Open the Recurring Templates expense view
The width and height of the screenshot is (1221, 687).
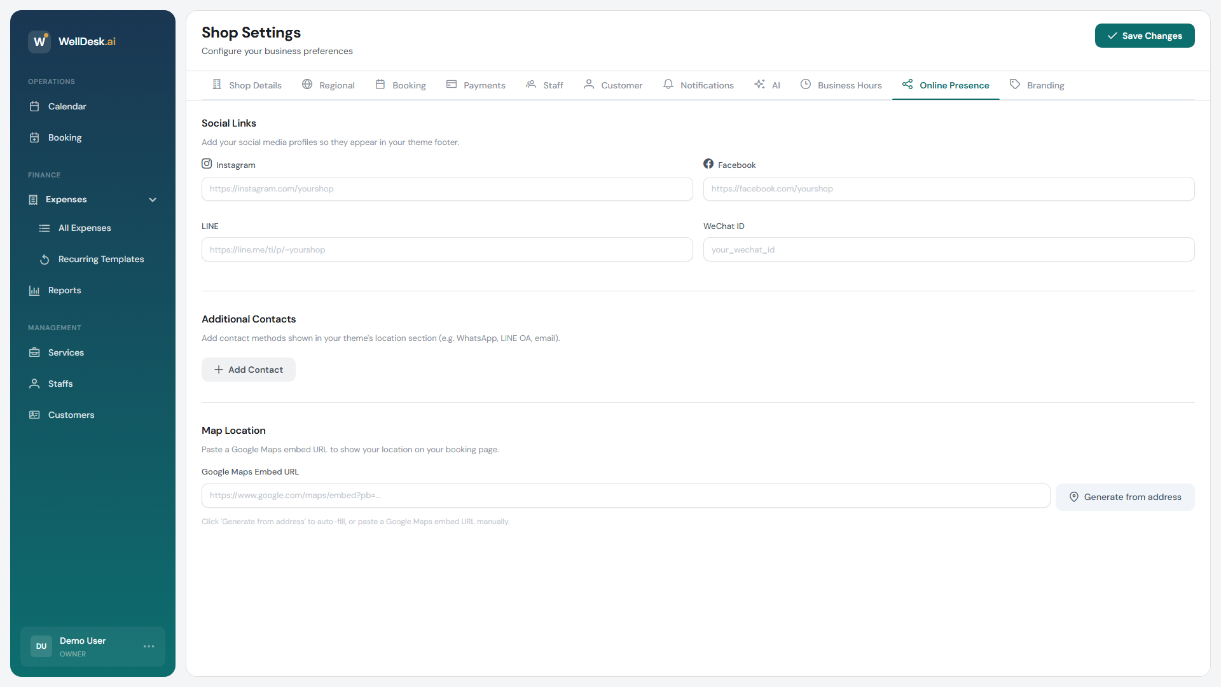point(100,259)
